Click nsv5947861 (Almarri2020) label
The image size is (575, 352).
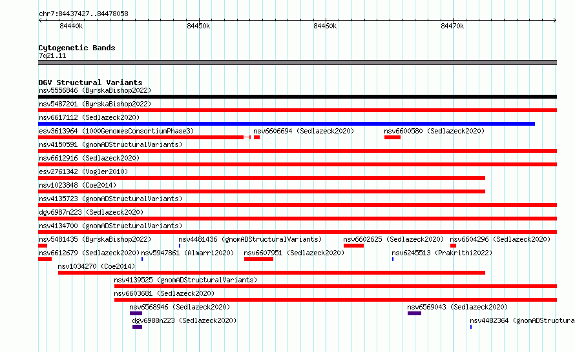coord(187,253)
